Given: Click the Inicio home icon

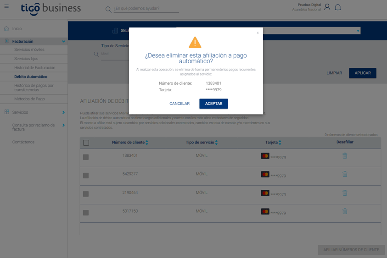Looking at the screenshot, I should [6, 28].
